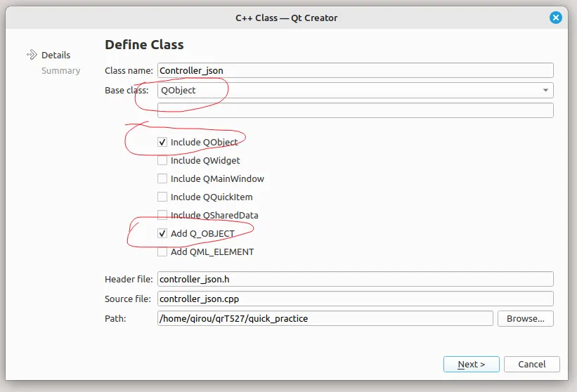Screen dimensions: 577x392
Task: Enable the Include QQuickItem checkbox
Action: click(x=162, y=197)
